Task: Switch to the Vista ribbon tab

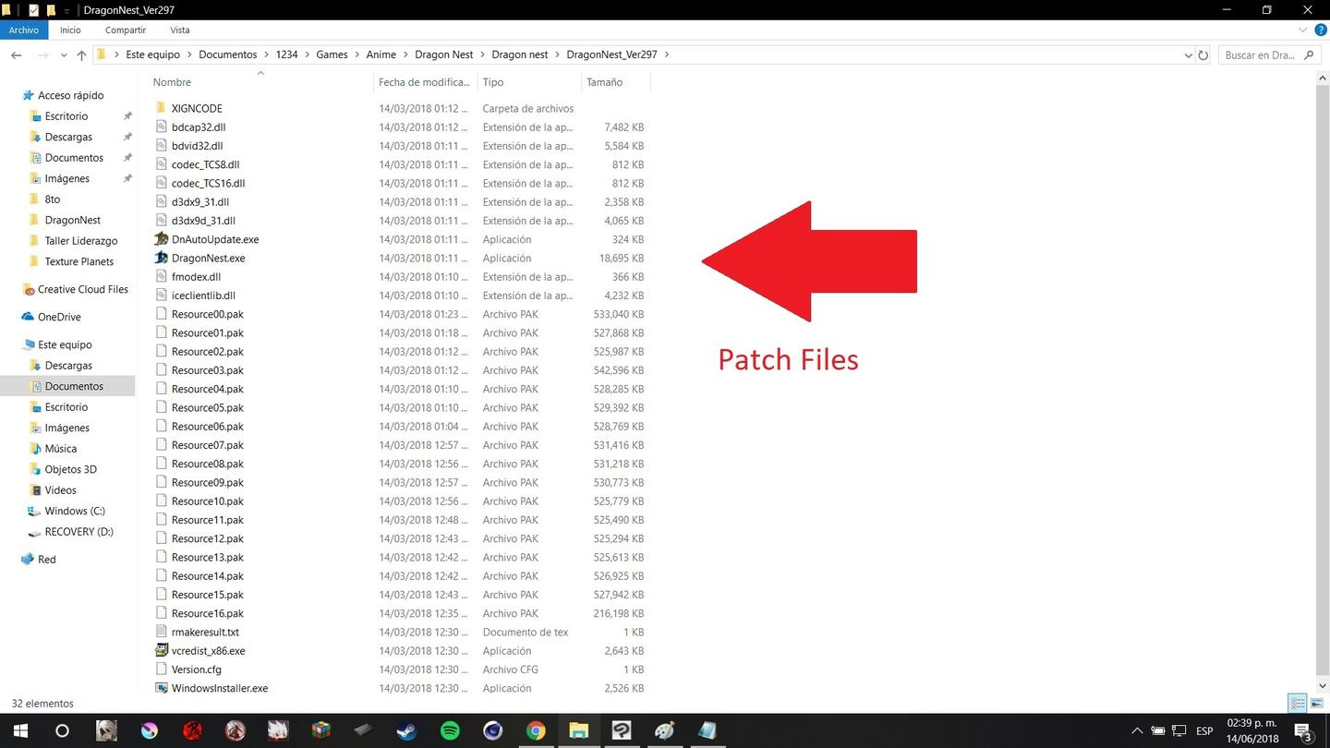Action: coord(180,30)
